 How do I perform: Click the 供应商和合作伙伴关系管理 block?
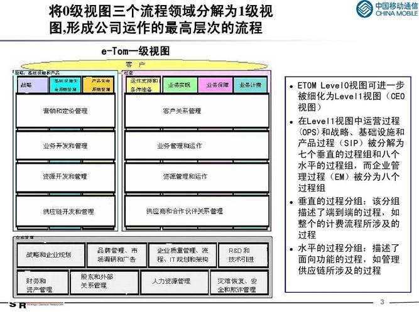pyautogui.click(x=197, y=212)
